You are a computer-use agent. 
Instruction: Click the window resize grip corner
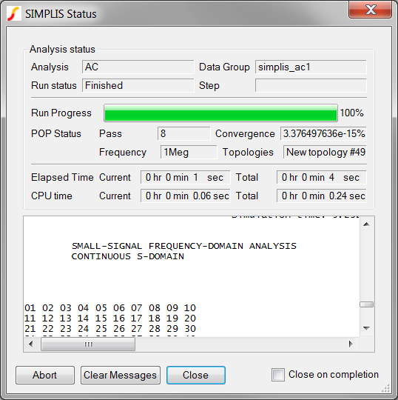[386, 388]
